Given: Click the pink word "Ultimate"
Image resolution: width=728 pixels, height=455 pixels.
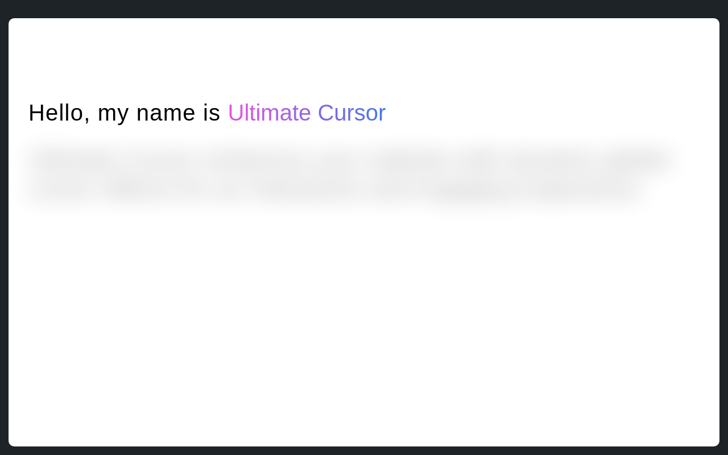Looking at the screenshot, I should tap(269, 113).
